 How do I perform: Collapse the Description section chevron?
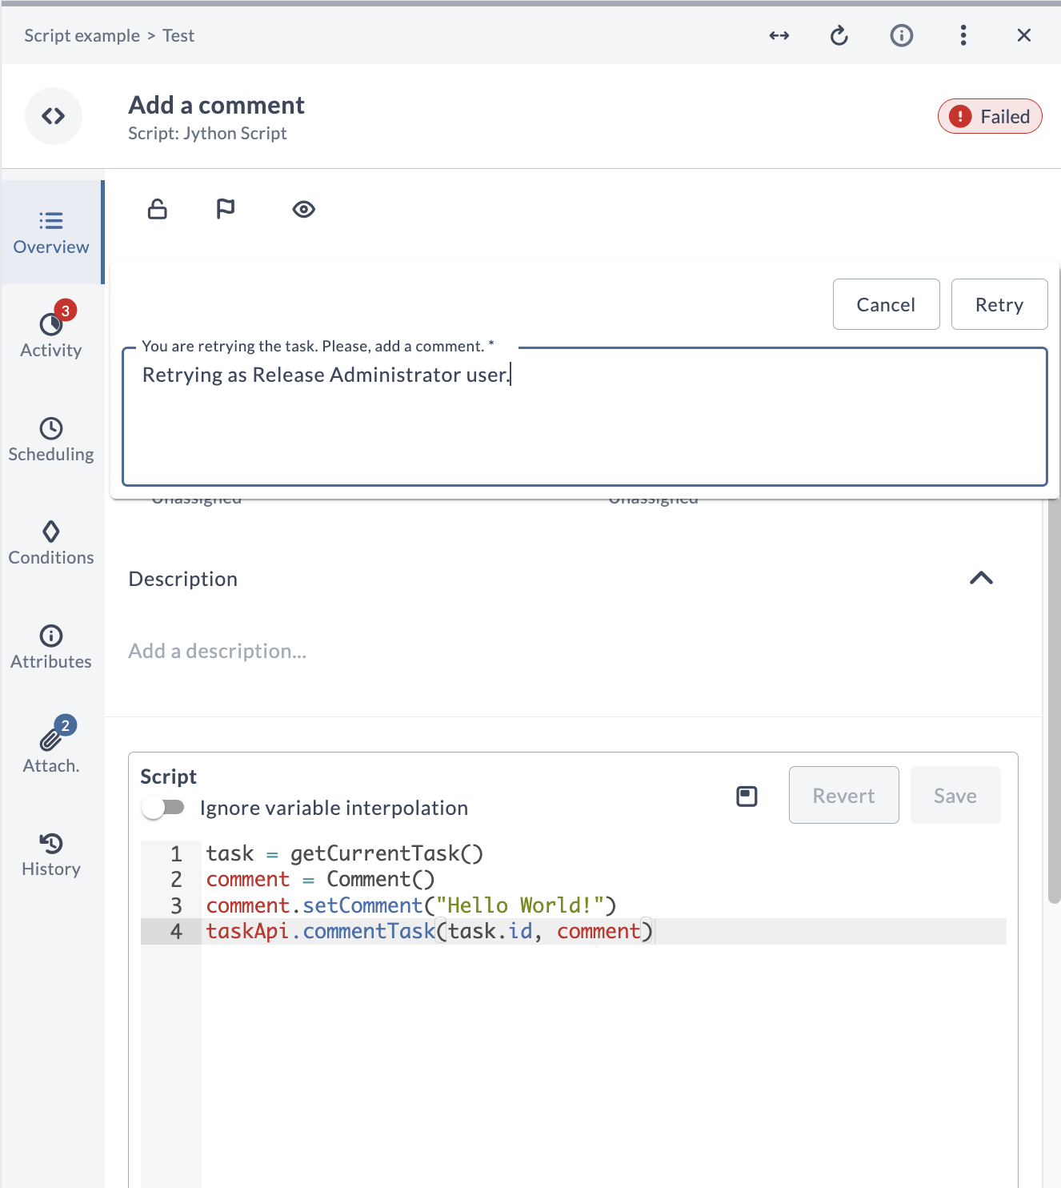coord(981,578)
